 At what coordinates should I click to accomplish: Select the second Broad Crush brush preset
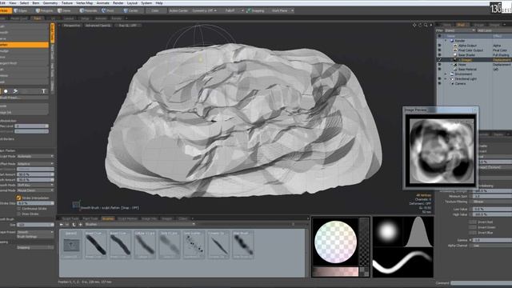pyautogui.click(x=120, y=245)
